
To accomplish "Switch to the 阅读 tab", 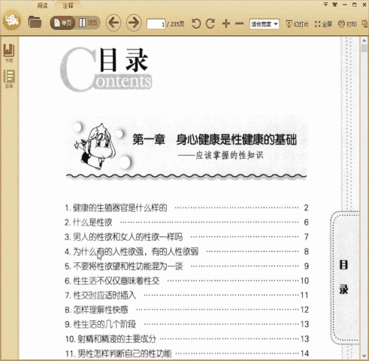I will tap(42, 5).
